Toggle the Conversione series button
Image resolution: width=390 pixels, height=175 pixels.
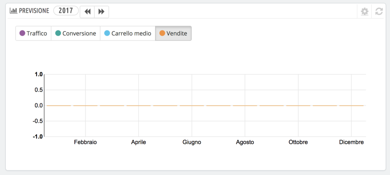76,34
